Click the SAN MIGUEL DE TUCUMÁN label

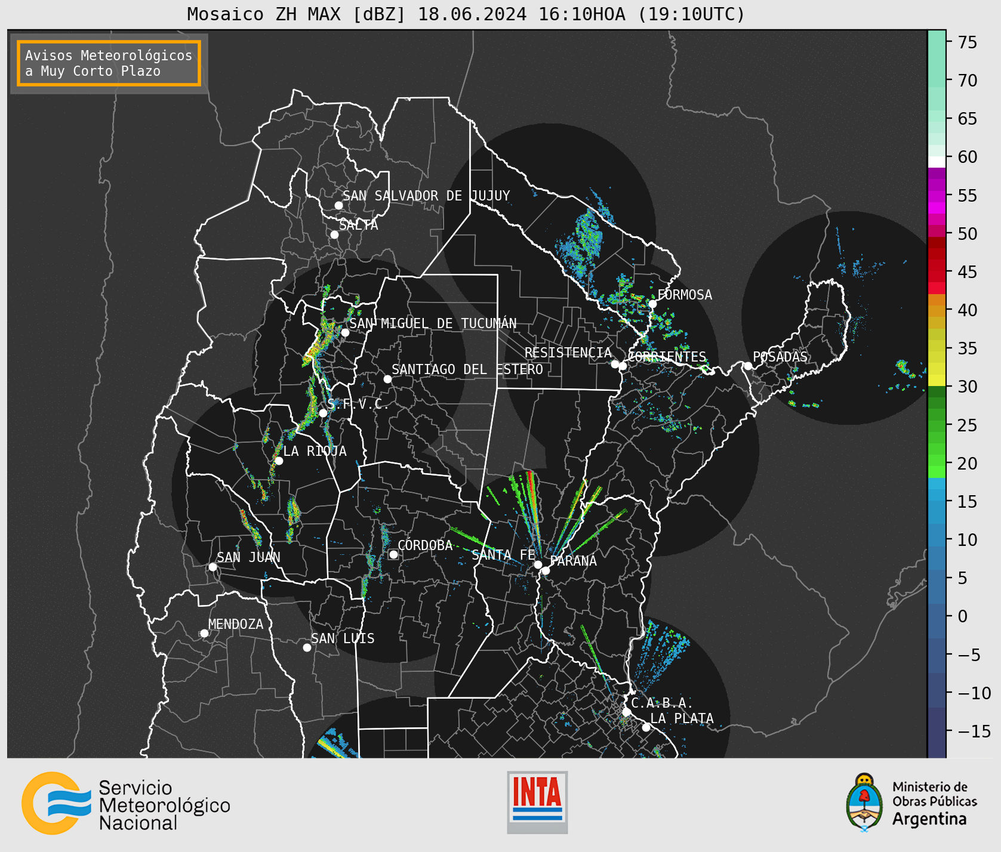[x=433, y=323]
